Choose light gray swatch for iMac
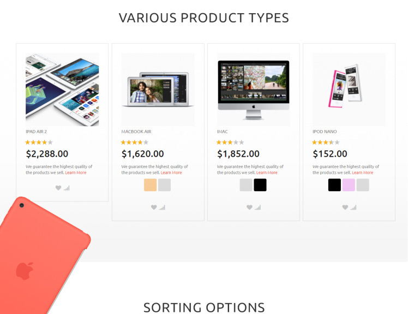 pyautogui.click(x=246, y=185)
